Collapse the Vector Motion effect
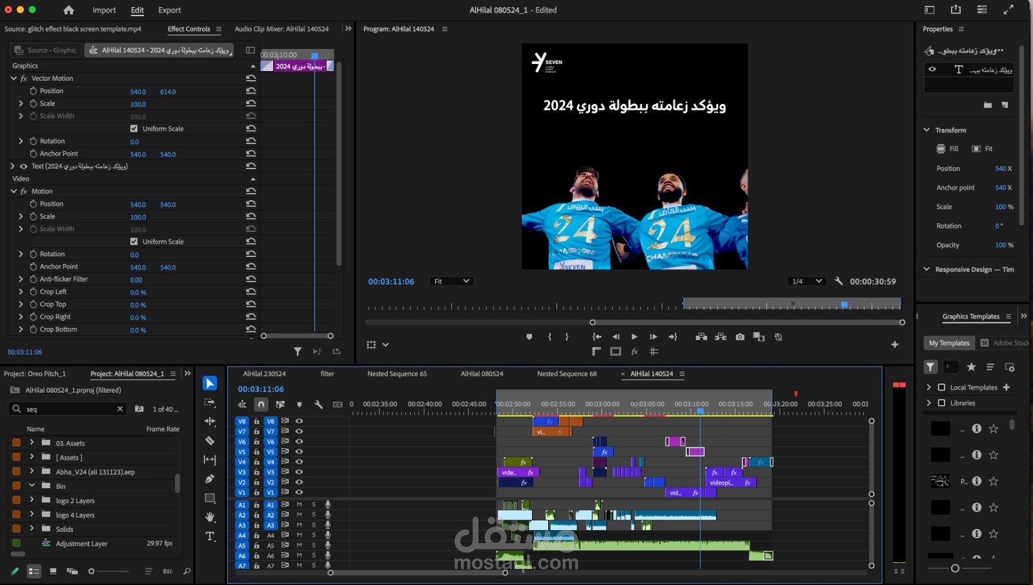 pyautogui.click(x=14, y=78)
